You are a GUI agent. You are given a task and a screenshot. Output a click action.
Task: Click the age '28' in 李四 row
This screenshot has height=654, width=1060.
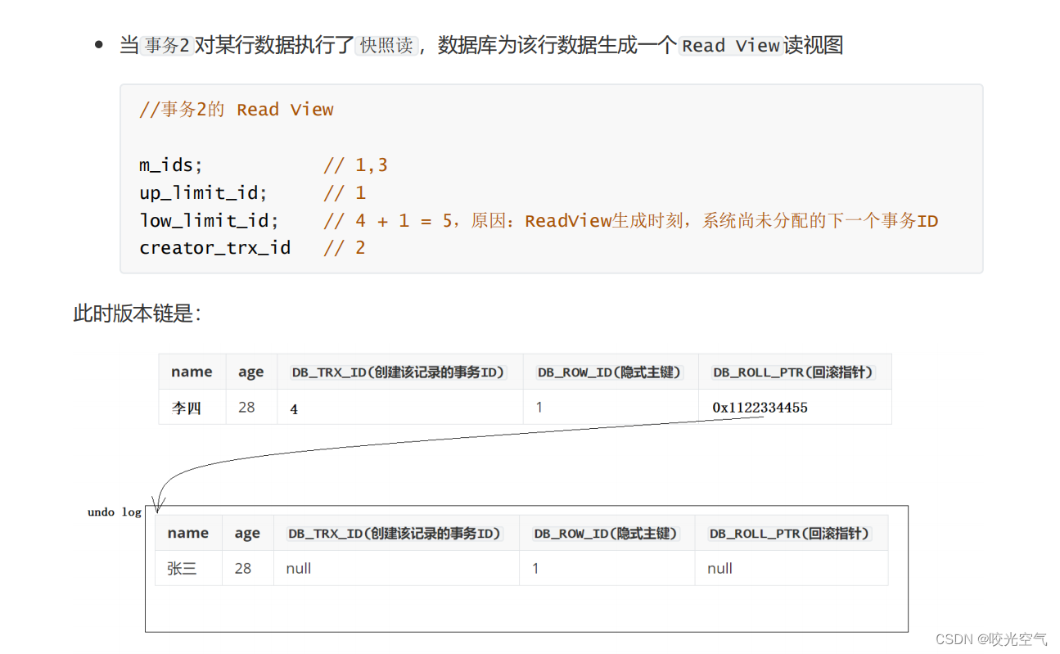(x=246, y=407)
